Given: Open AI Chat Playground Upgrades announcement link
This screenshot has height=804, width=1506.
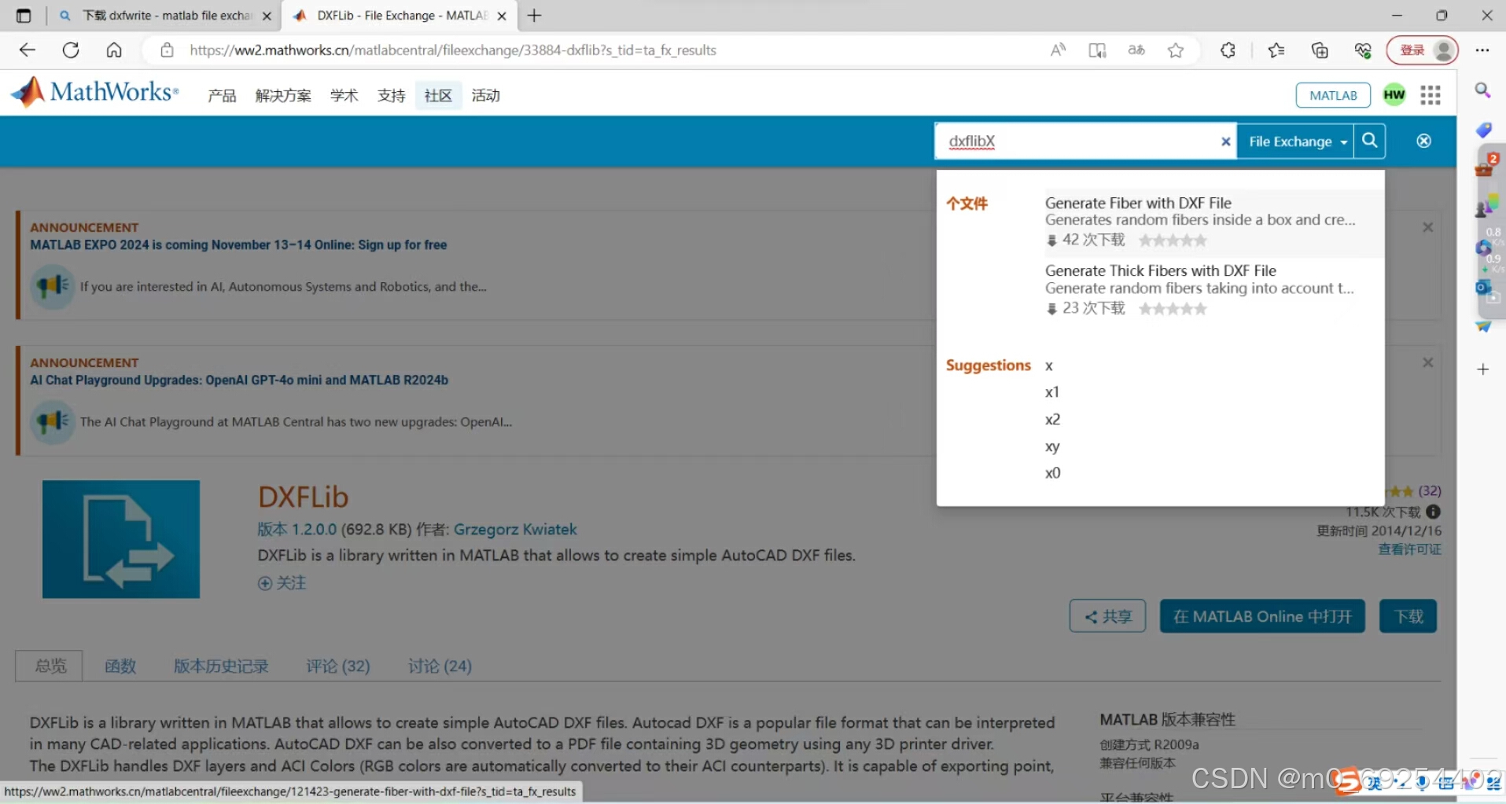Looking at the screenshot, I should (x=239, y=380).
